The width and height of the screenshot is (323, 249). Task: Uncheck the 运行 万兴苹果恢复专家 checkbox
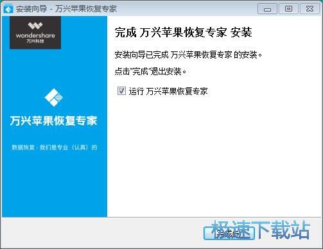click(121, 90)
